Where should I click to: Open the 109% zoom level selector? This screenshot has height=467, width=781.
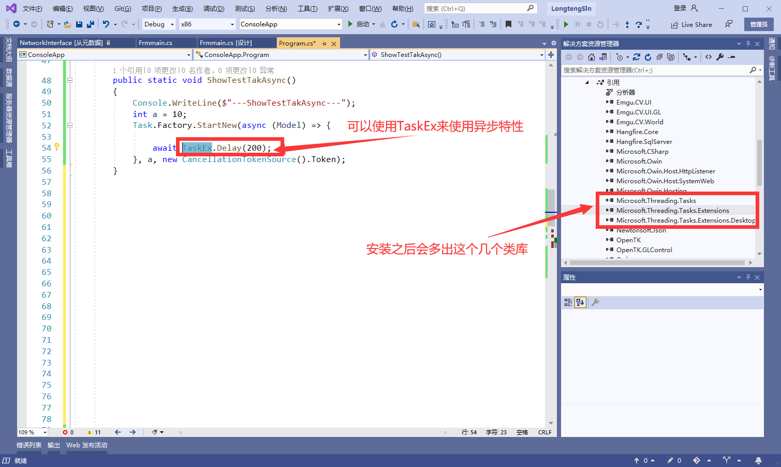coord(32,432)
